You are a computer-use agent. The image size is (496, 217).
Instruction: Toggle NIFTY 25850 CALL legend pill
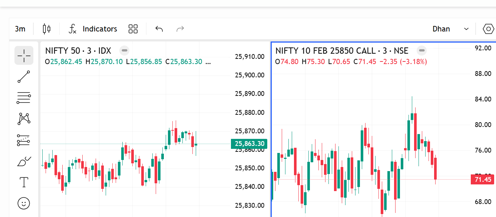coord(422,51)
